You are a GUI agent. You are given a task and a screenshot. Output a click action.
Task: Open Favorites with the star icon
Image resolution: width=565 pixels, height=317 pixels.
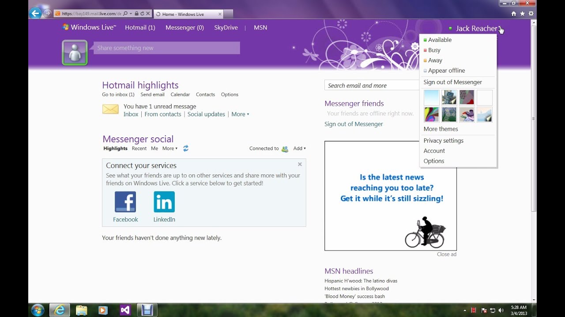522,14
